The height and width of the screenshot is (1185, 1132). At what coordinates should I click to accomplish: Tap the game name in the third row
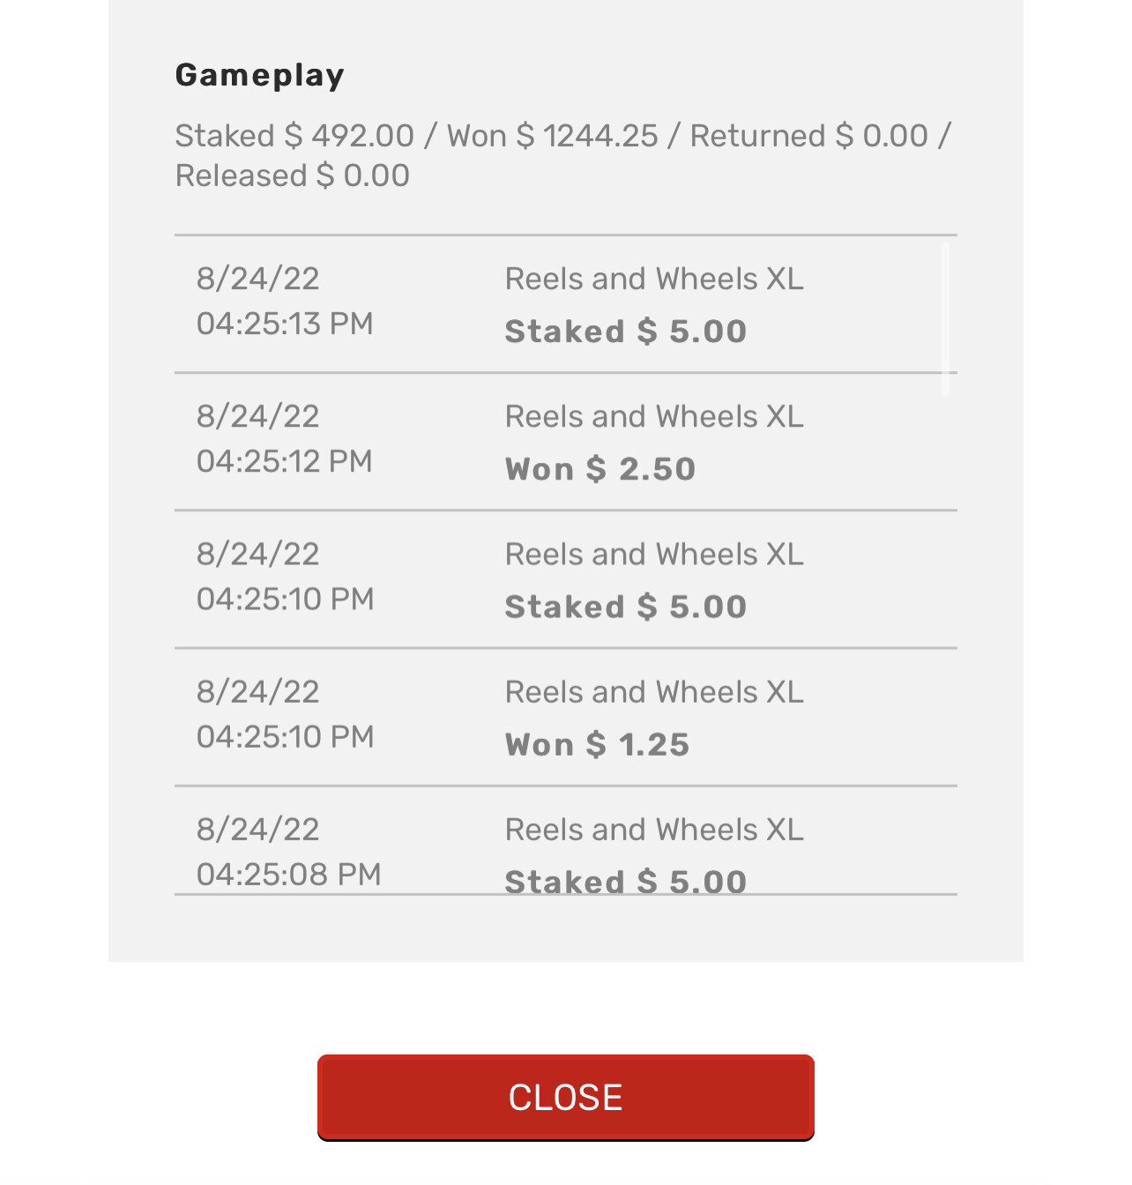[654, 555]
